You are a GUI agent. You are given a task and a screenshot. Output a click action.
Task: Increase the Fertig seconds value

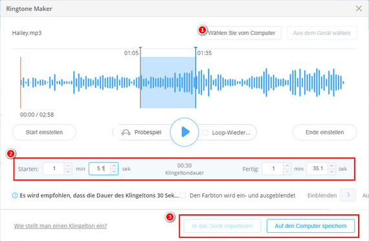[x=332, y=166]
